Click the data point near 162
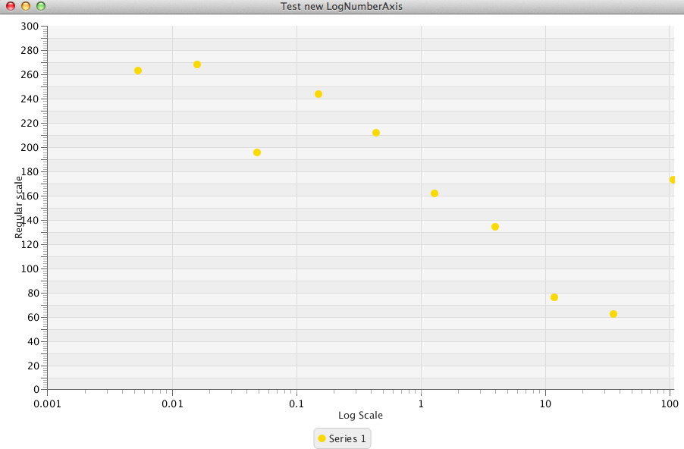 (x=435, y=193)
